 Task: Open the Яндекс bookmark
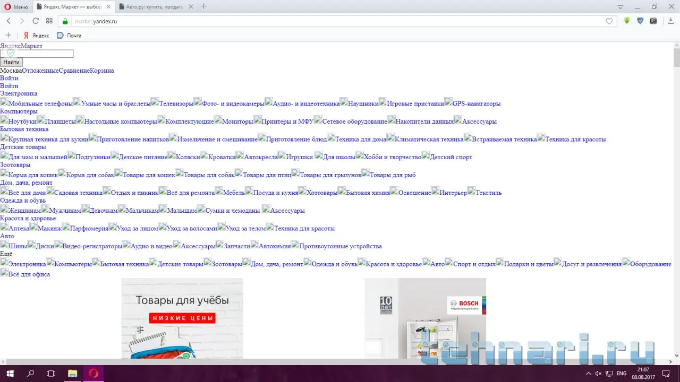click(x=36, y=36)
